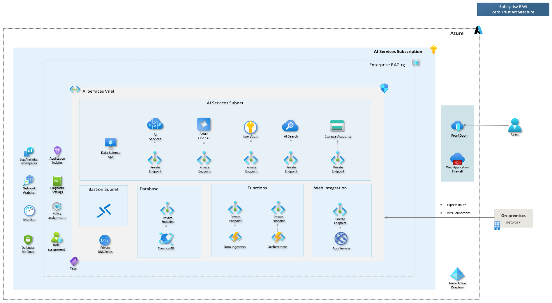Click the private endpoint under Storage Accounts
Image resolution: width=552 pixels, height=303 pixels.
click(338, 158)
